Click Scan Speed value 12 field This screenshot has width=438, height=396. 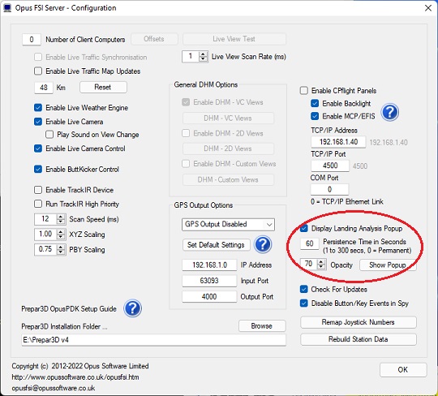pyautogui.click(x=45, y=219)
